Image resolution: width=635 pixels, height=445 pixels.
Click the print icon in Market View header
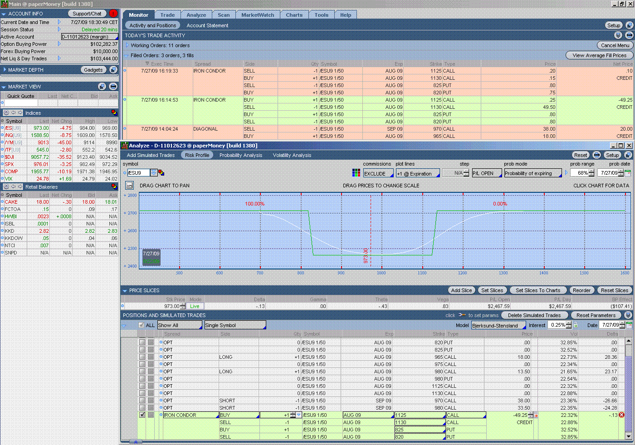point(113,87)
